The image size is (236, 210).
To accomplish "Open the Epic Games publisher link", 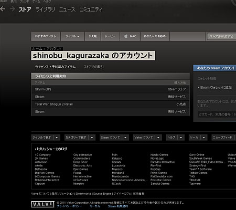I will 81,169.
